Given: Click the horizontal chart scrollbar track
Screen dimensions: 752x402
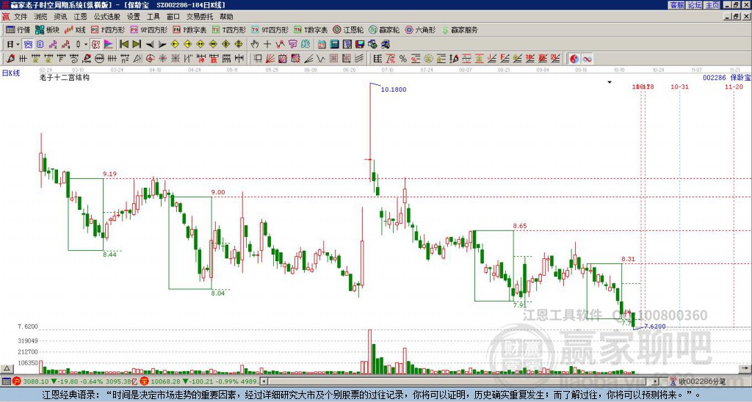Looking at the screenshot, I should point(460,381).
